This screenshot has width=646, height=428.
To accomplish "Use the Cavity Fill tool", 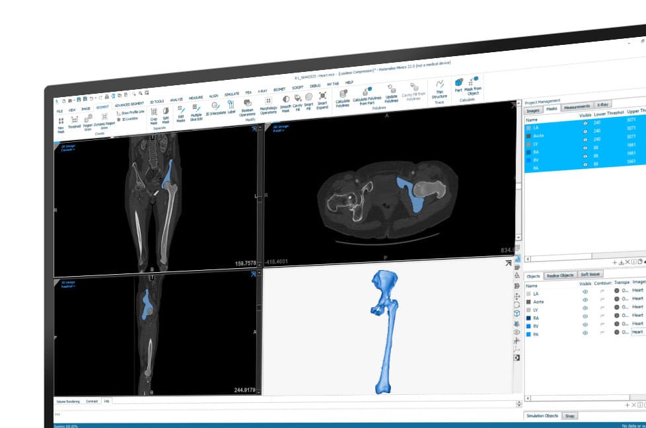I will 297,102.
